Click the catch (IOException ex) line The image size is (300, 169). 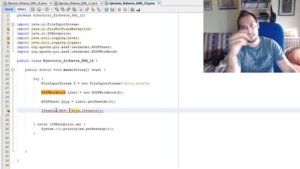(60, 124)
